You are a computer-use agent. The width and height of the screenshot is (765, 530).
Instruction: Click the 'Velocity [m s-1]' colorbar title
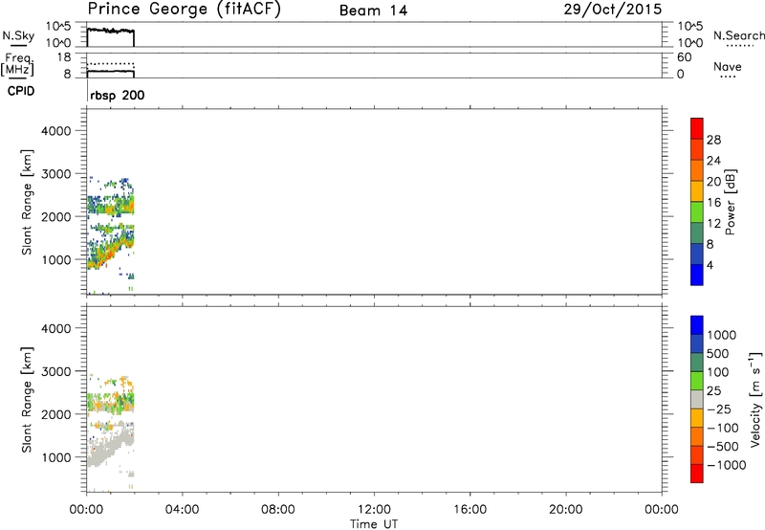(754, 399)
